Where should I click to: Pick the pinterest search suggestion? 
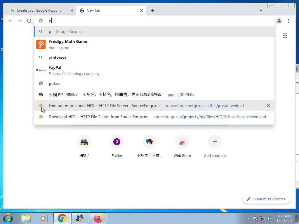tap(154, 57)
